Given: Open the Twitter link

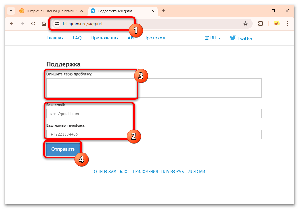Looking at the screenshot, I should tap(241, 38).
